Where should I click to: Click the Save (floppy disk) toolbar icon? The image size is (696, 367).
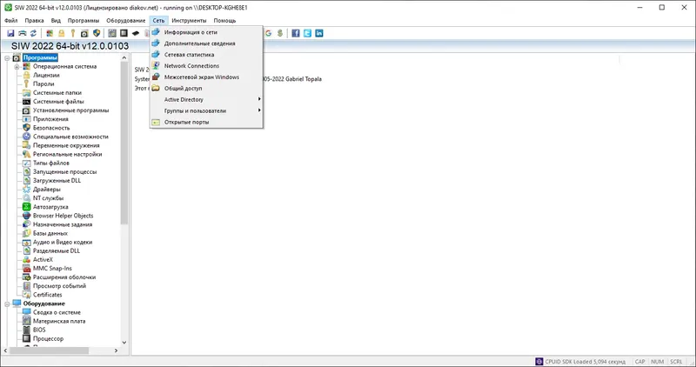(x=10, y=33)
